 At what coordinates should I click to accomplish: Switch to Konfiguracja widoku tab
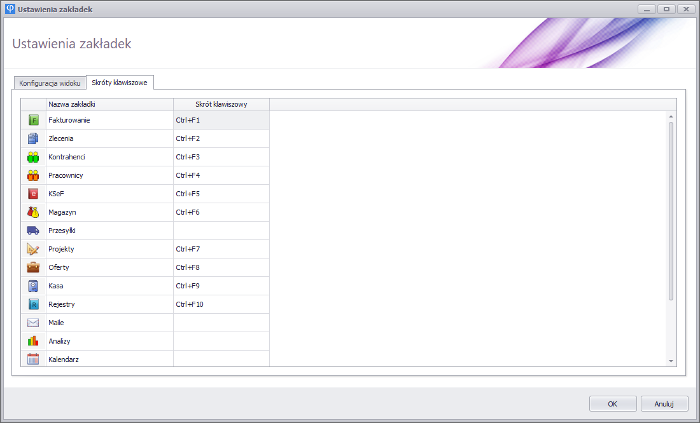pos(50,83)
